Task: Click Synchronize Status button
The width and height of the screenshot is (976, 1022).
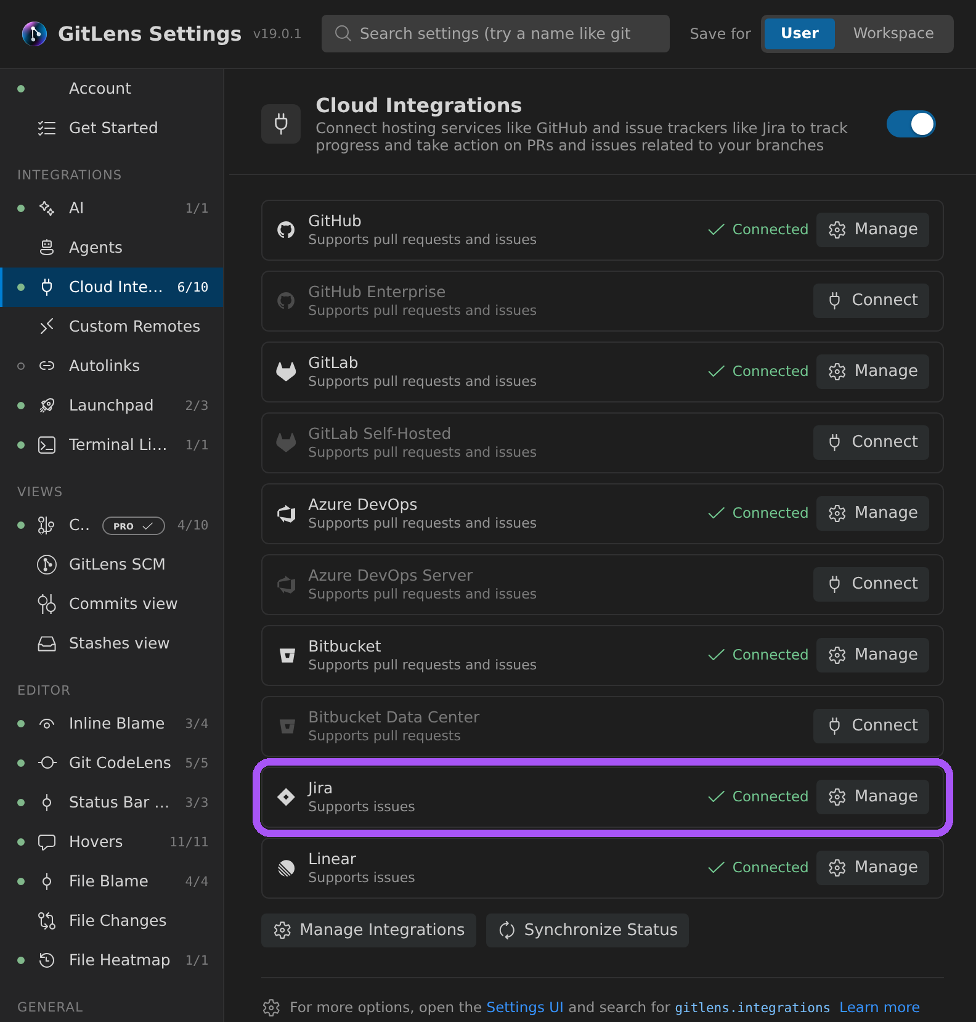Action: click(x=587, y=930)
